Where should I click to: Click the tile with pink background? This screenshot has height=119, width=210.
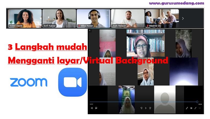[108, 43]
